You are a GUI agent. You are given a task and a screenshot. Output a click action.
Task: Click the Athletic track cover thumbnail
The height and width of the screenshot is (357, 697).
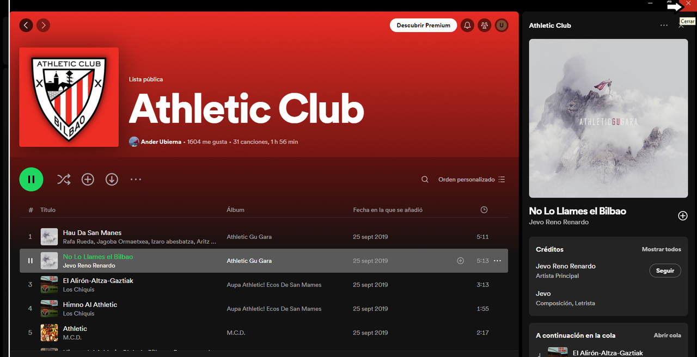(49, 333)
